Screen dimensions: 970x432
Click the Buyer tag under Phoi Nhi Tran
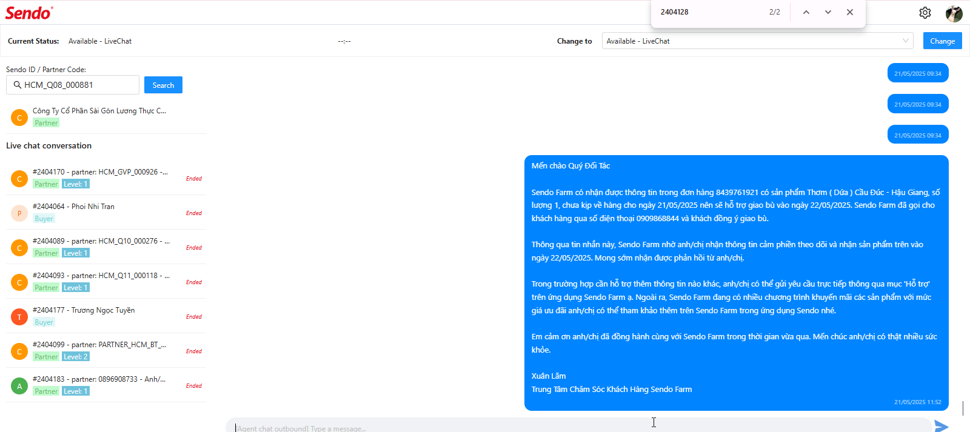44,219
